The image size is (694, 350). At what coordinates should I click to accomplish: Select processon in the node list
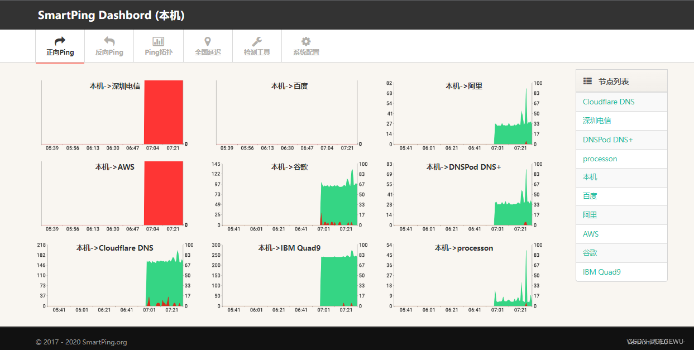click(621, 159)
